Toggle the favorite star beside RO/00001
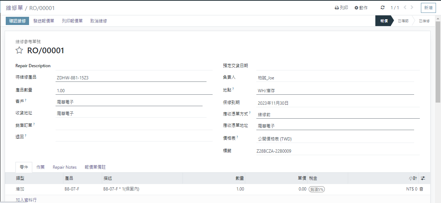Screen dimensions: 441x203 click(19, 50)
